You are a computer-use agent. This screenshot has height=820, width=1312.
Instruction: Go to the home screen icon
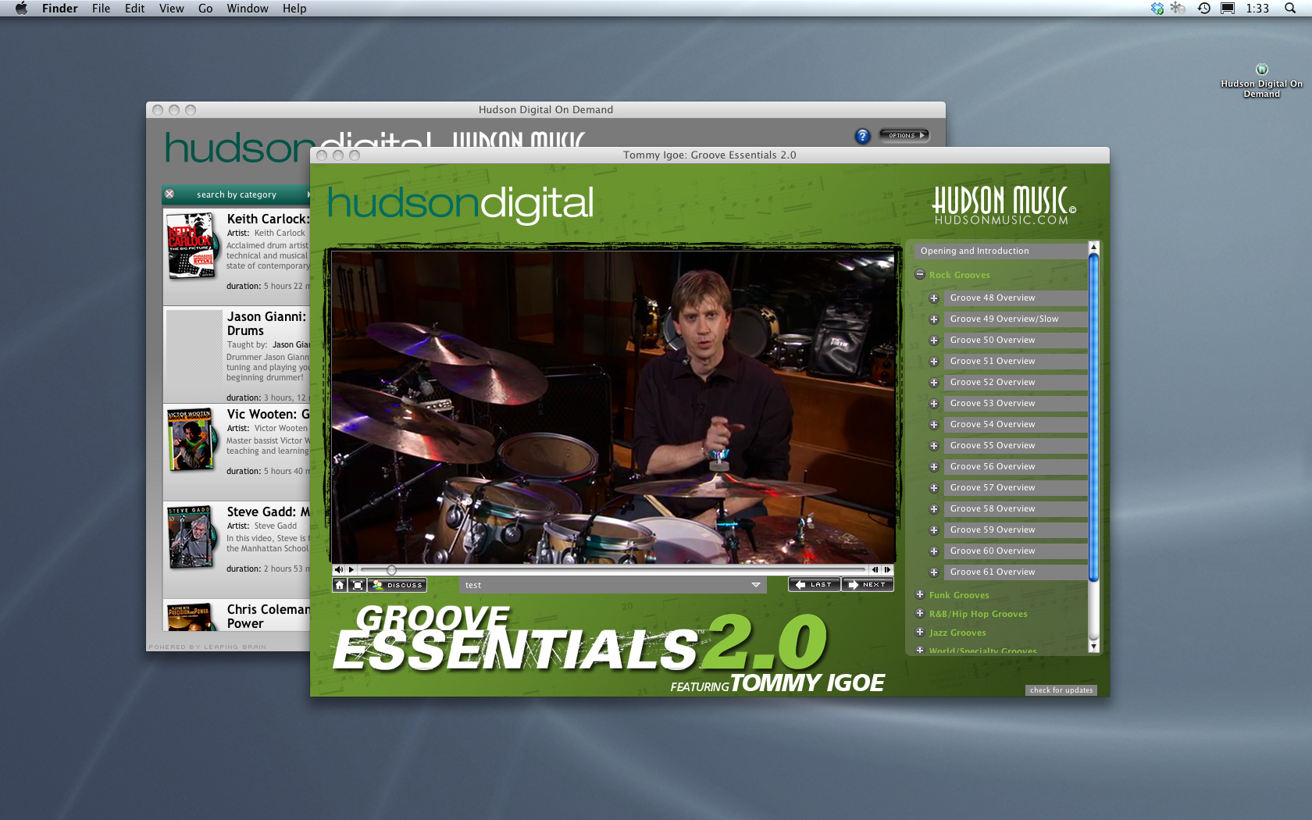340,585
